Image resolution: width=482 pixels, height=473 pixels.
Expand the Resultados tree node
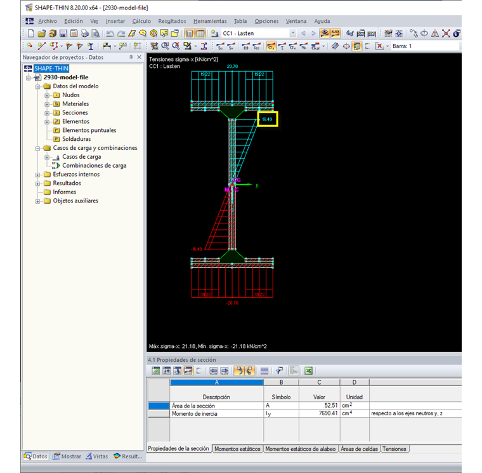pyautogui.click(x=38, y=183)
